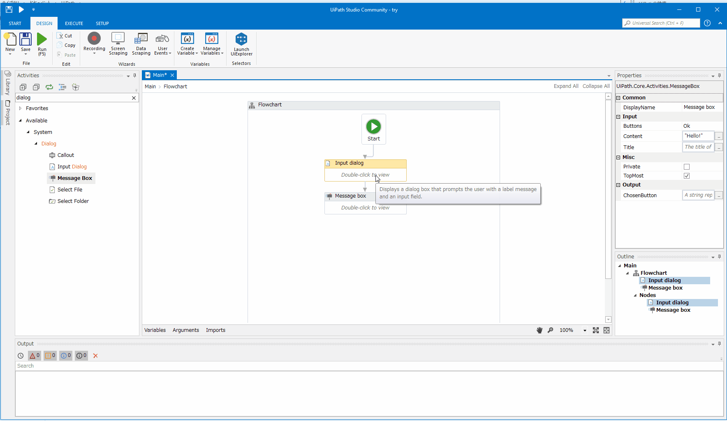The image size is (727, 421).
Task: Click Expand All link
Action: tap(566, 86)
